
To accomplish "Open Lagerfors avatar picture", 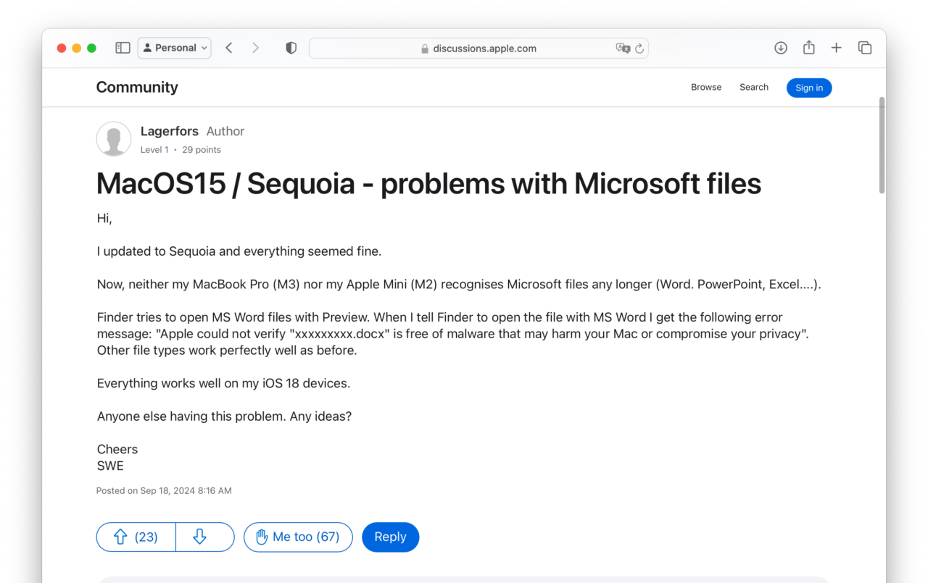I will [x=114, y=139].
